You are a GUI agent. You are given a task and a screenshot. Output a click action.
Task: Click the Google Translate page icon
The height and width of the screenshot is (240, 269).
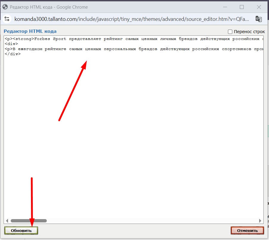coord(259,19)
